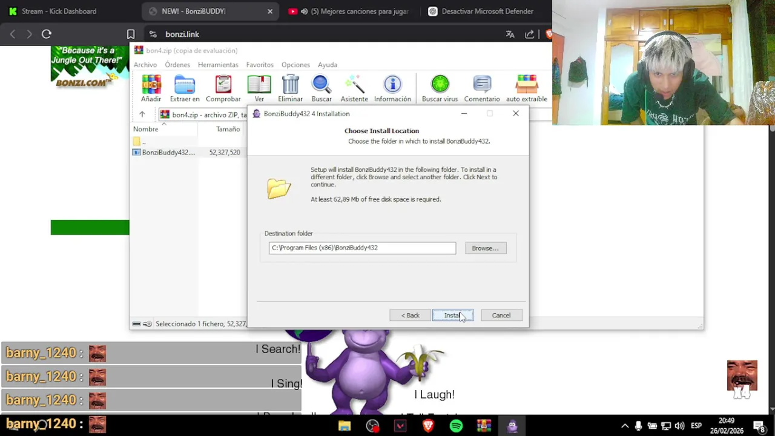Viewport: 775px width, 436px height.
Task: Cancel the BonziBuddy432 installation
Action: (x=501, y=315)
